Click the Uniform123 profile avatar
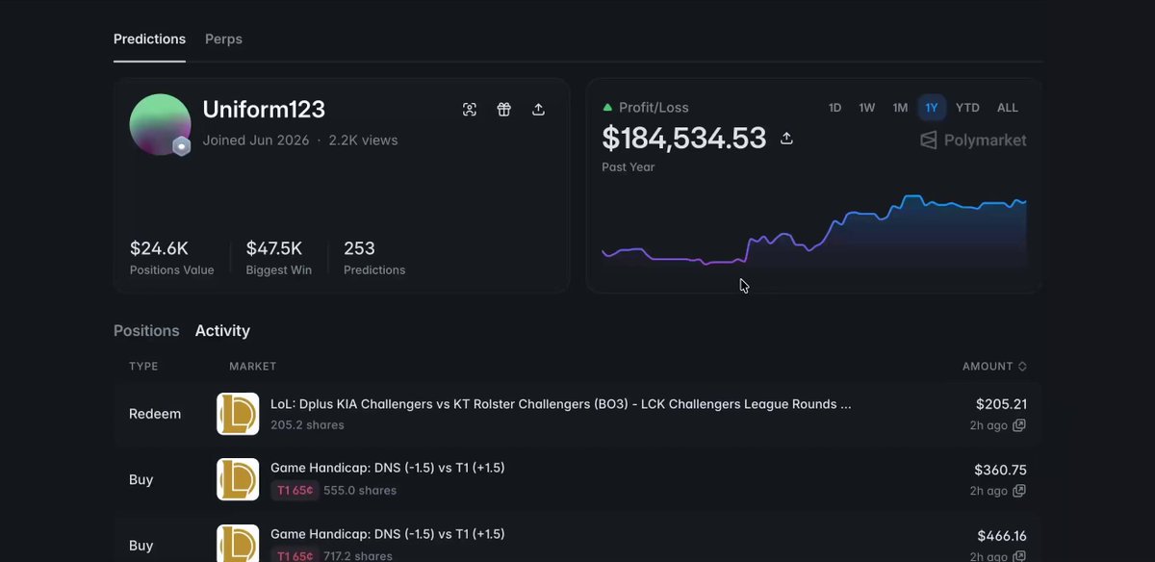Image resolution: width=1155 pixels, height=562 pixels. tap(160, 124)
